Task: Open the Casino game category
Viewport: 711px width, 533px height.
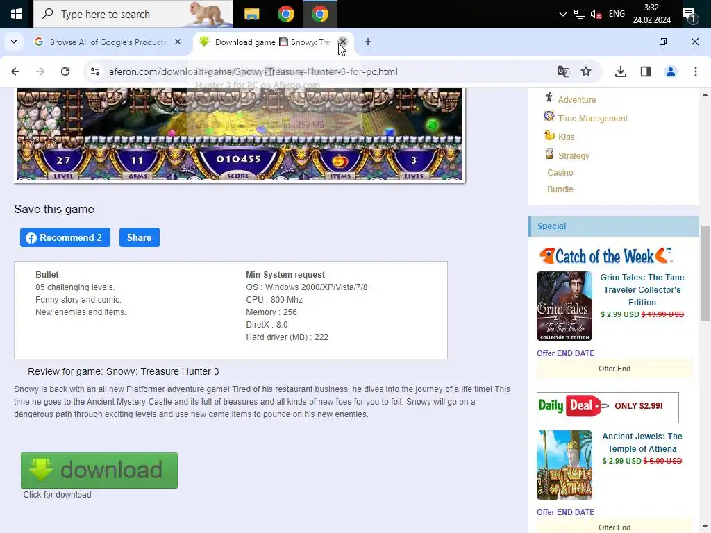Action: coord(560,173)
